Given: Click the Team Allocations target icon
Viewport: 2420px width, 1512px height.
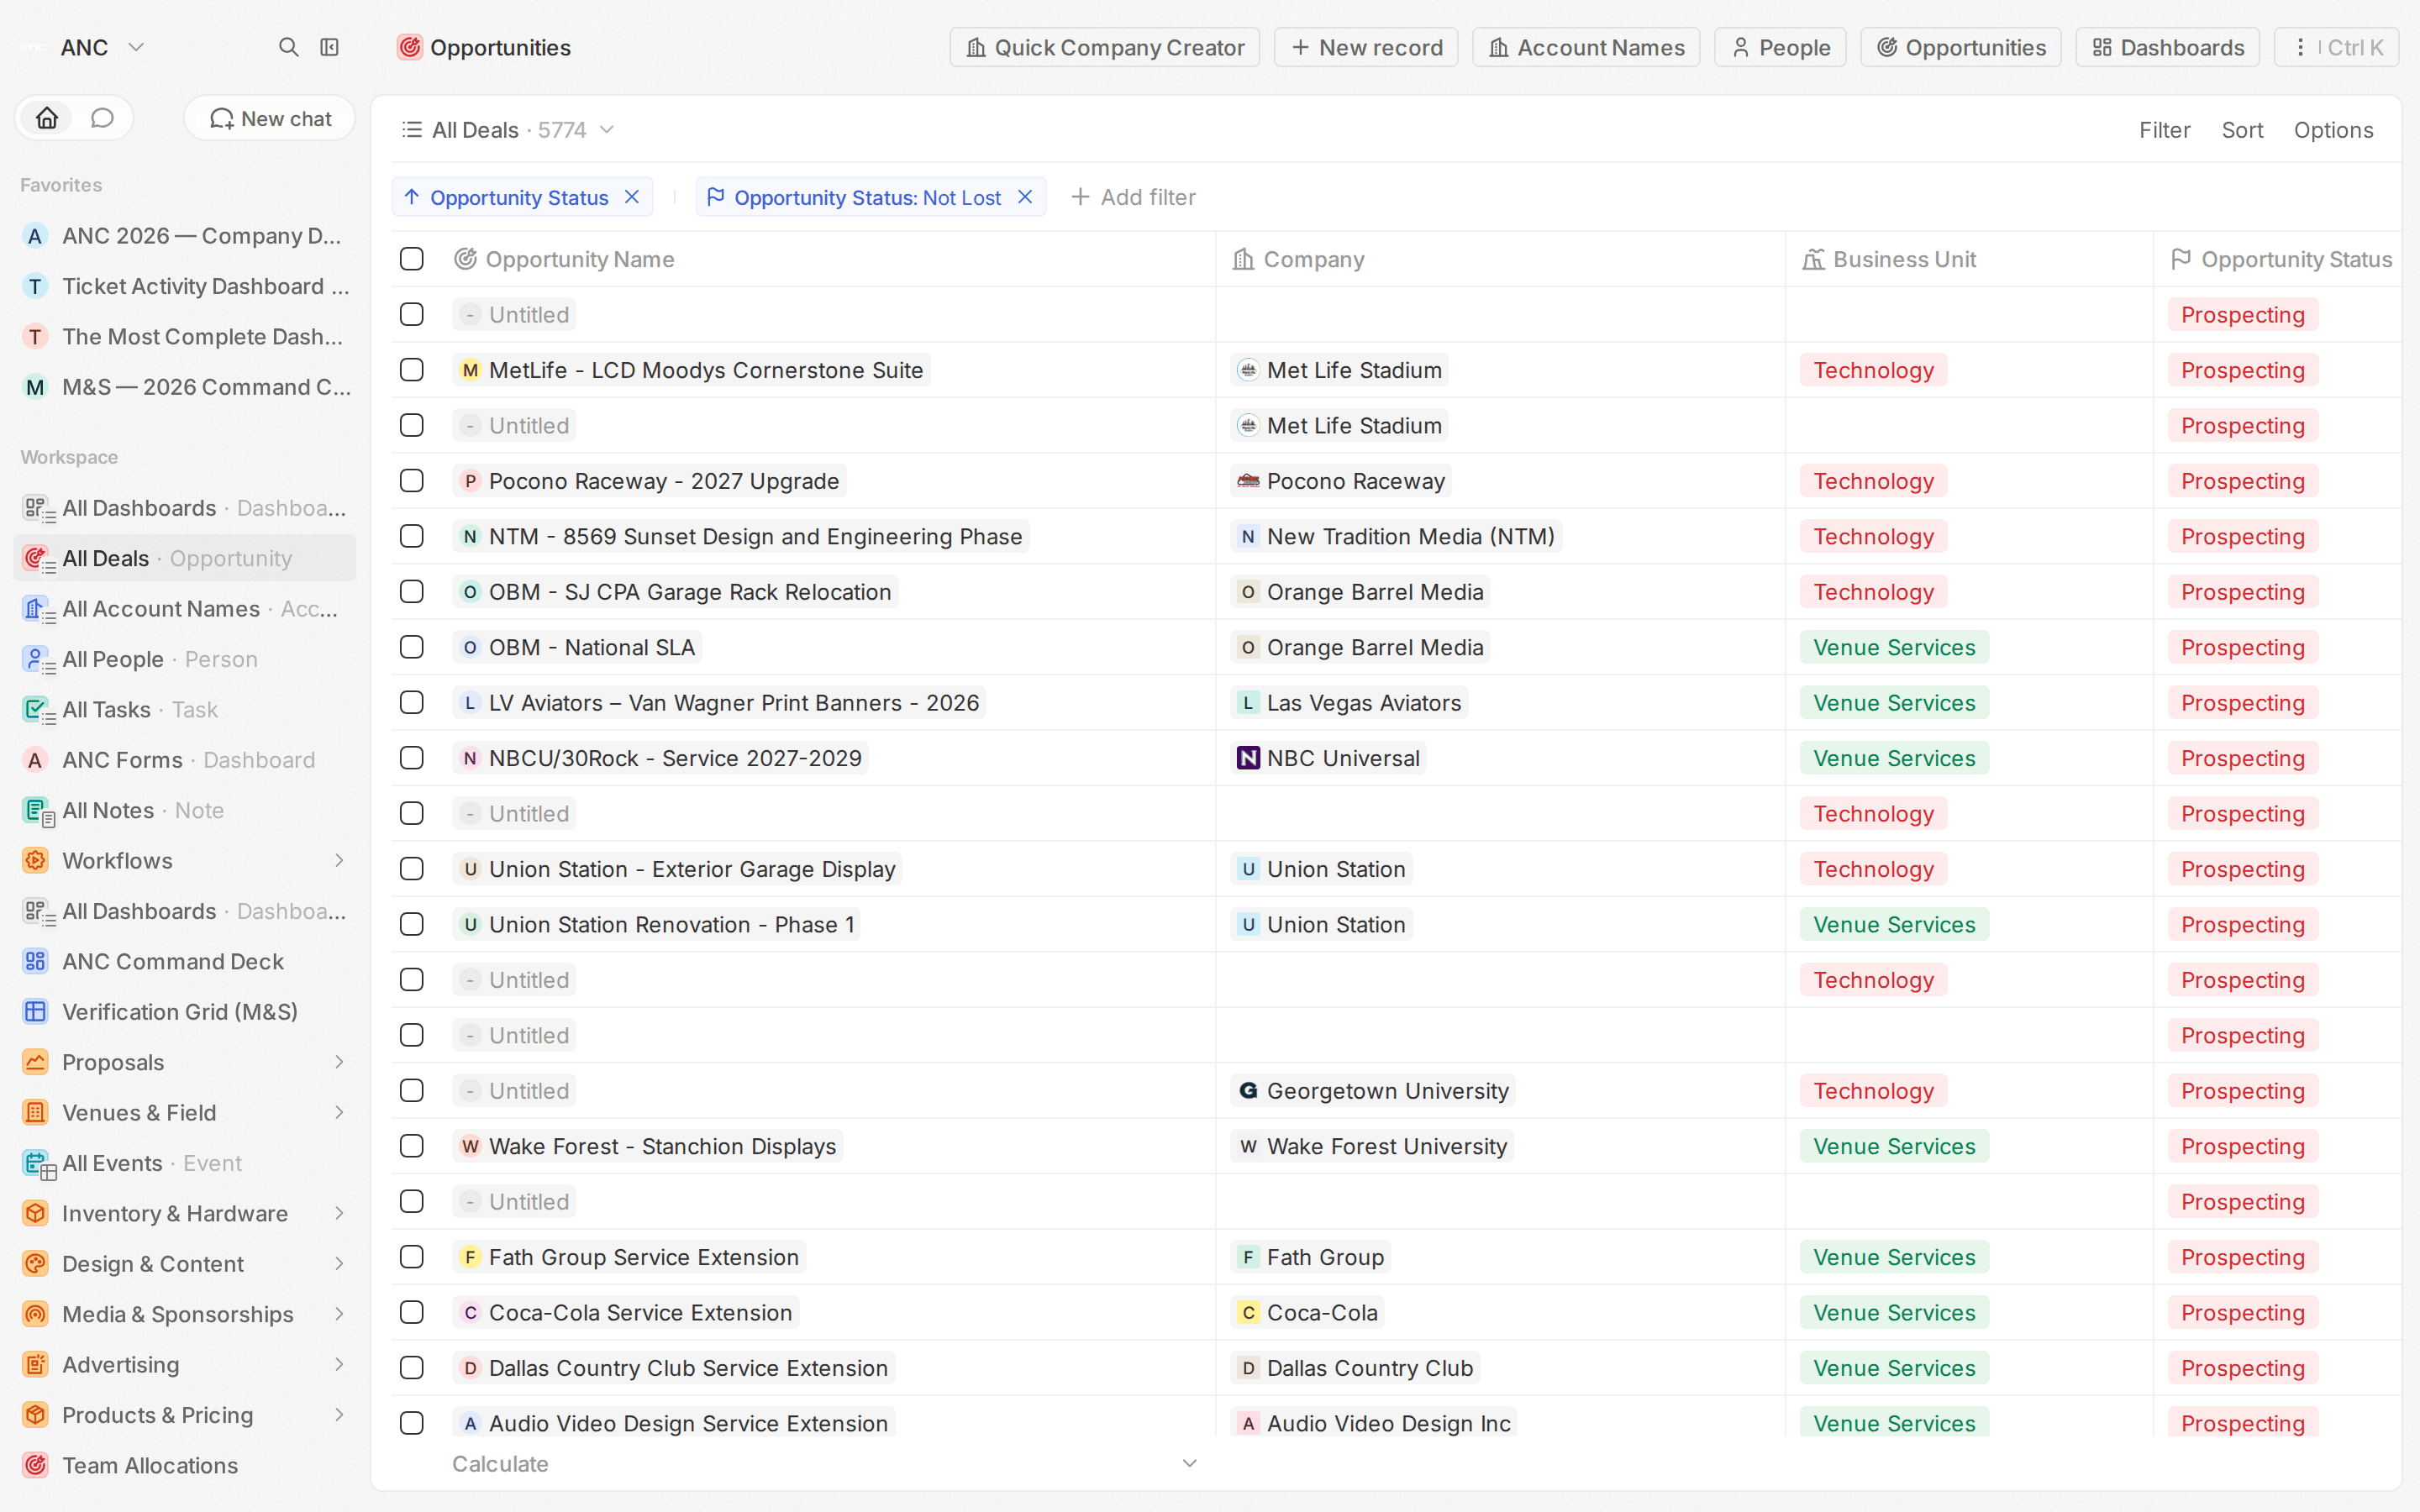Looking at the screenshot, I should [x=36, y=1465].
